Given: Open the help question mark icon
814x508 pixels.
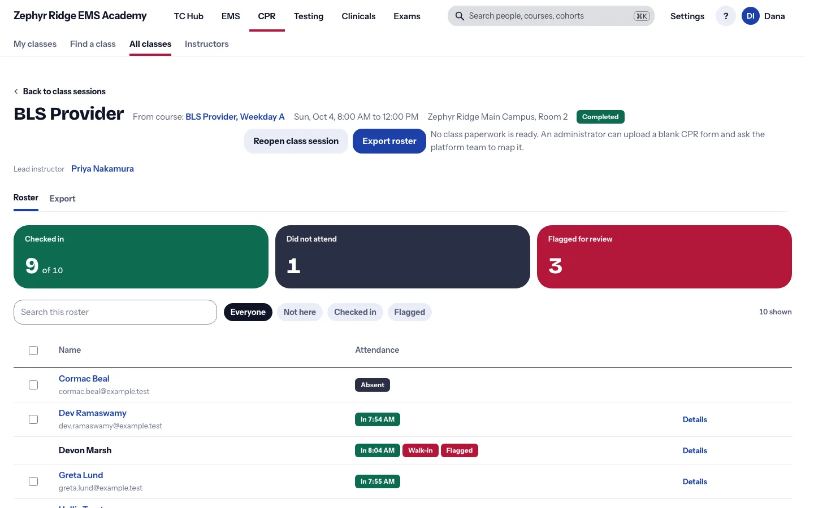Looking at the screenshot, I should (726, 16).
